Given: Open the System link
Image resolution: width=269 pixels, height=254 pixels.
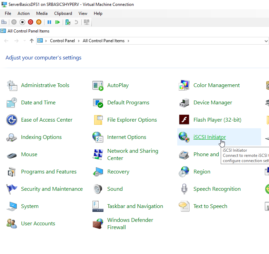Looking at the screenshot, I should pyautogui.click(x=30, y=206).
